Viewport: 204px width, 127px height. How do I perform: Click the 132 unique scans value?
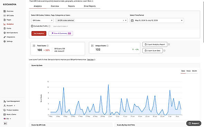(98, 49)
